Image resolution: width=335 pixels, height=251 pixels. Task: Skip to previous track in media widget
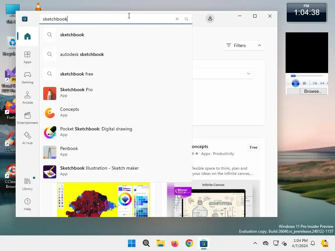(x=315, y=83)
